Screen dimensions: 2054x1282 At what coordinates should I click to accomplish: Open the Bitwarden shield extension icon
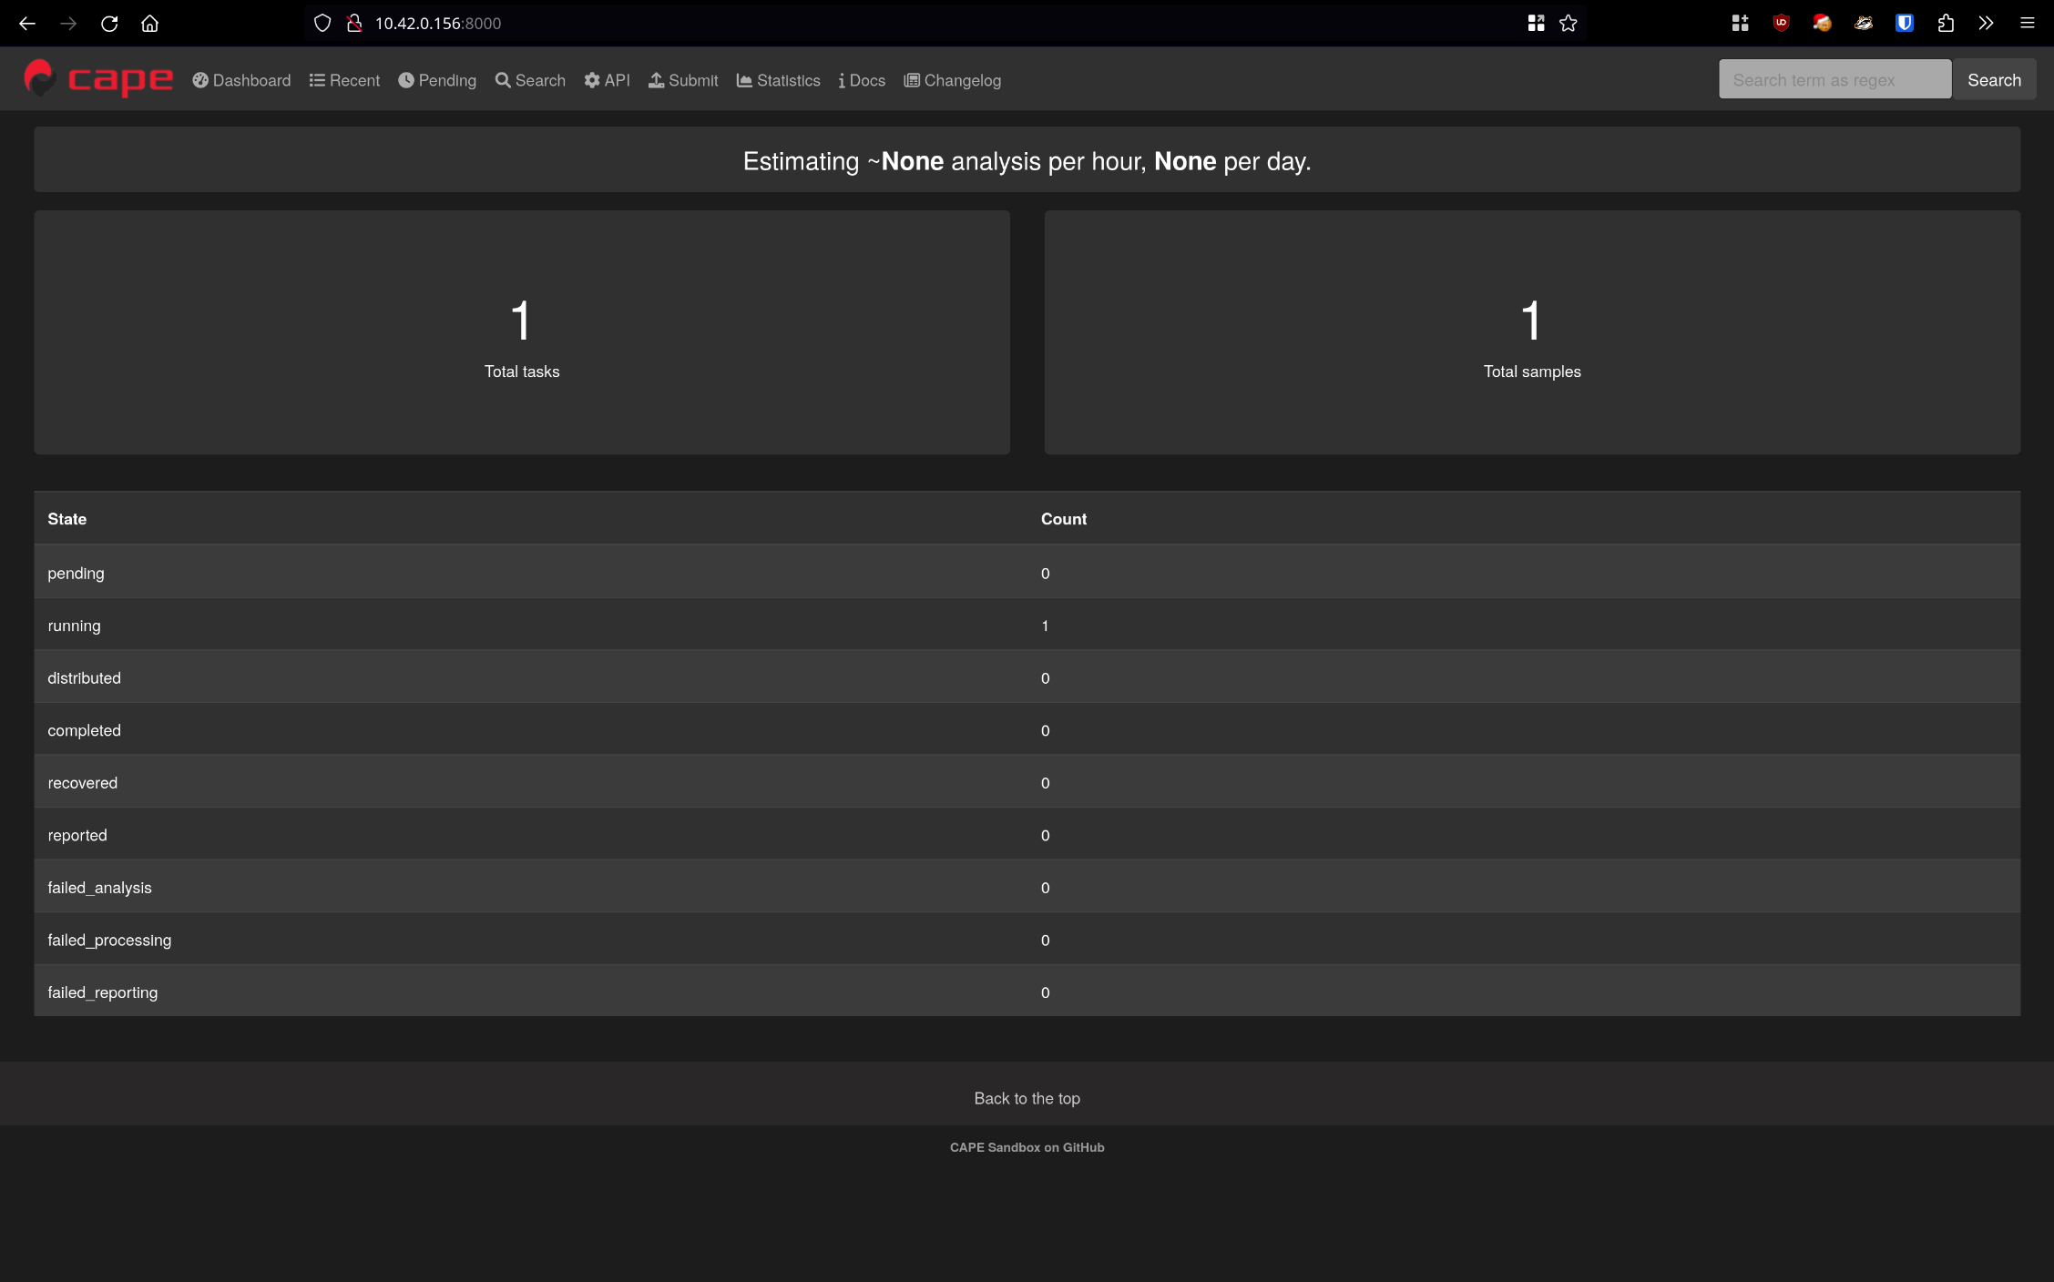[x=1904, y=24]
